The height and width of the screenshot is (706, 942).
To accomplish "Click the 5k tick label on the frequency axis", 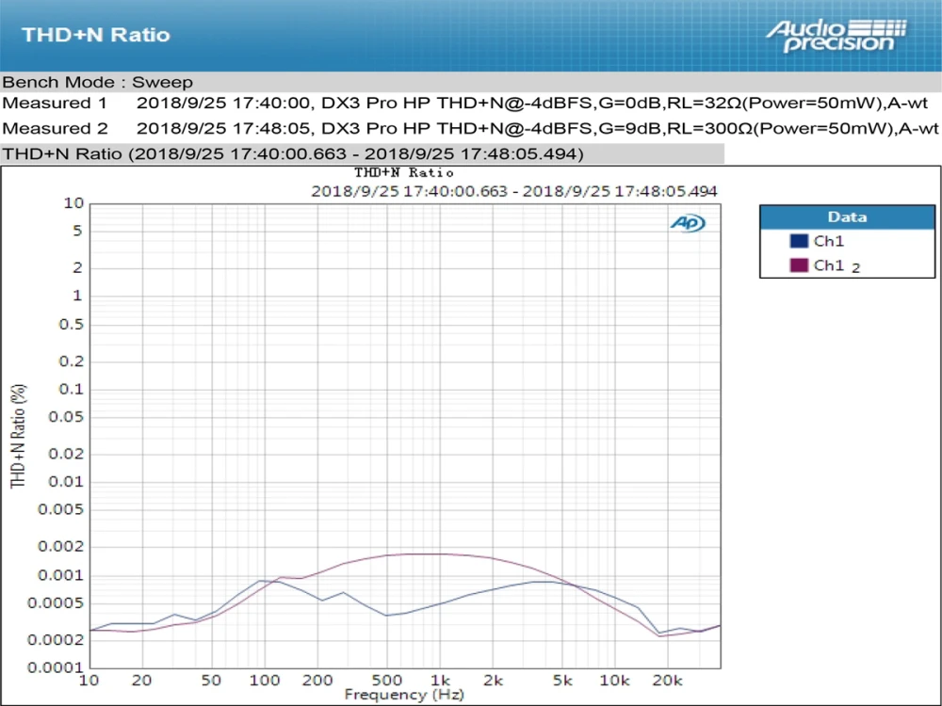I will point(562,681).
